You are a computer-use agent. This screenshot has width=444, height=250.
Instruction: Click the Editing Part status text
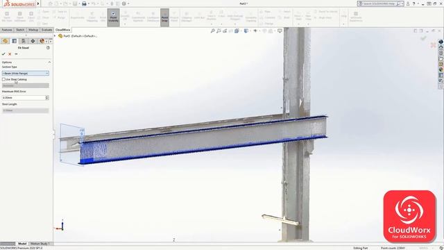[x=361, y=248]
